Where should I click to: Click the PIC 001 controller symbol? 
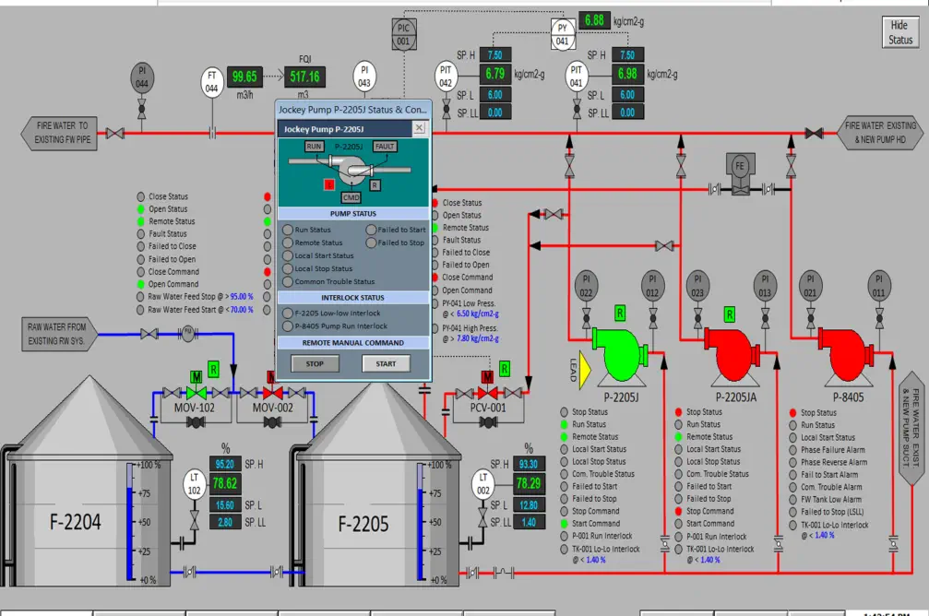point(404,33)
